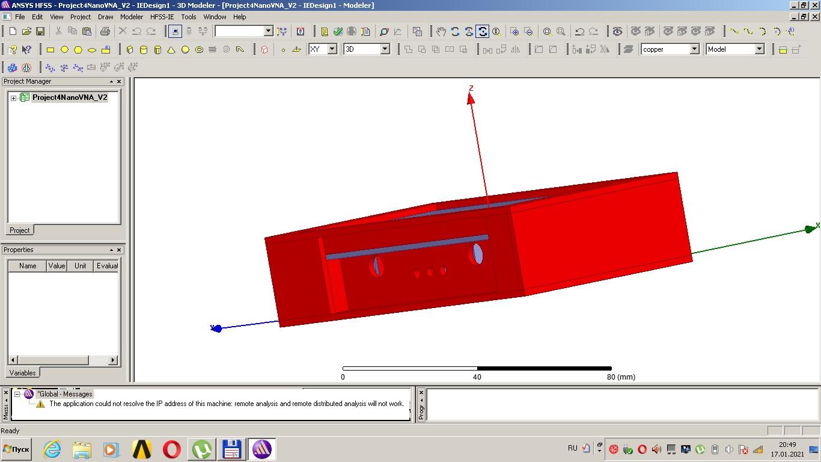
Task: Toggle object visibility eye icon
Action: pos(617,31)
